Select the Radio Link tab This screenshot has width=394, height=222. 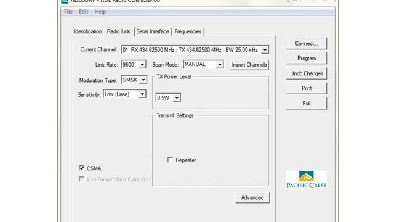tap(119, 31)
